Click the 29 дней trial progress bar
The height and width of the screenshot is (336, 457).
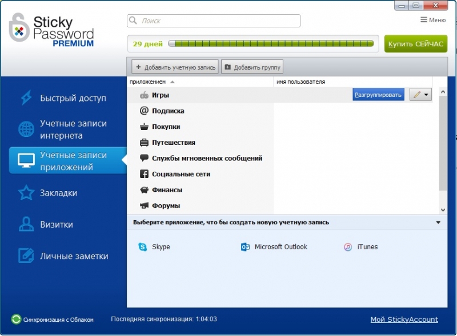(x=271, y=44)
